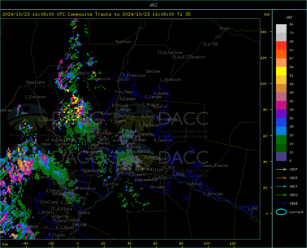Click the cyan 'current' ellipse symbol
This screenshot has height=248, width=307.
click(281, 212)
